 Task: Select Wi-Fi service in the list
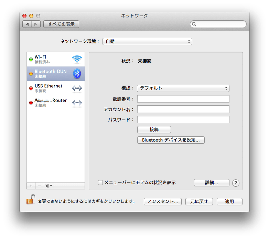point(52,59)
